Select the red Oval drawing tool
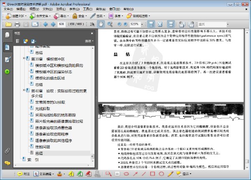The height and width of the screenshot is (180, 251). (161, 174)
